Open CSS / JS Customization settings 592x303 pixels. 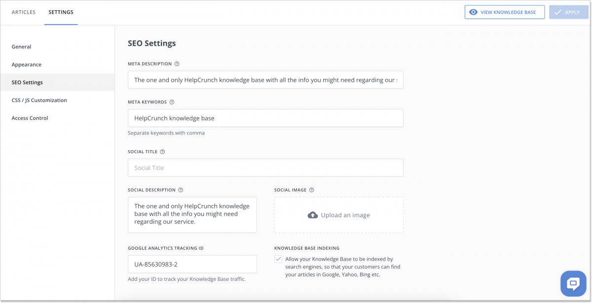coord(39,100)
